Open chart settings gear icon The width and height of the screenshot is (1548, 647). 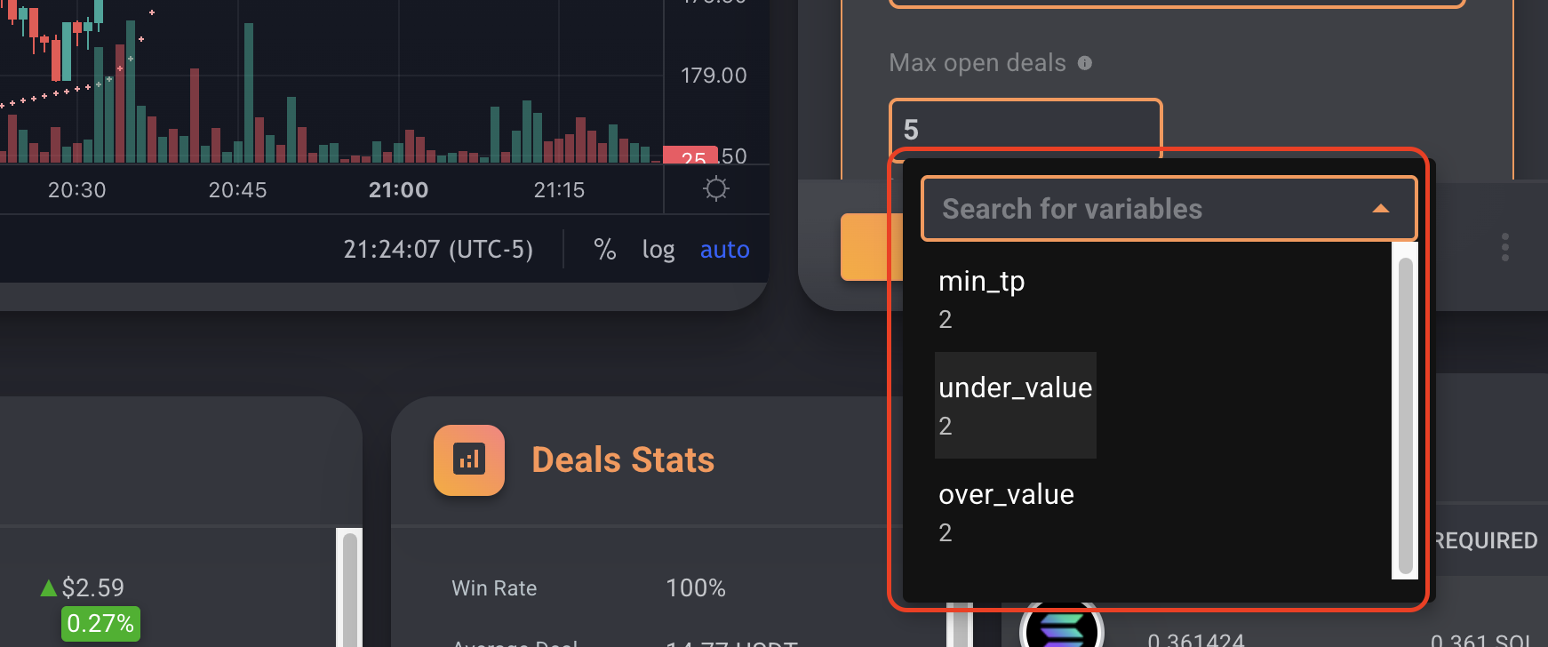coord(715,189)
